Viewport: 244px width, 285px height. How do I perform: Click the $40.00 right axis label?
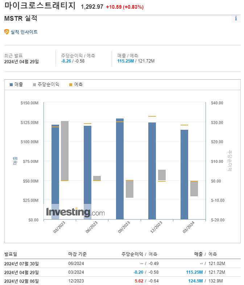coord(217,103)
